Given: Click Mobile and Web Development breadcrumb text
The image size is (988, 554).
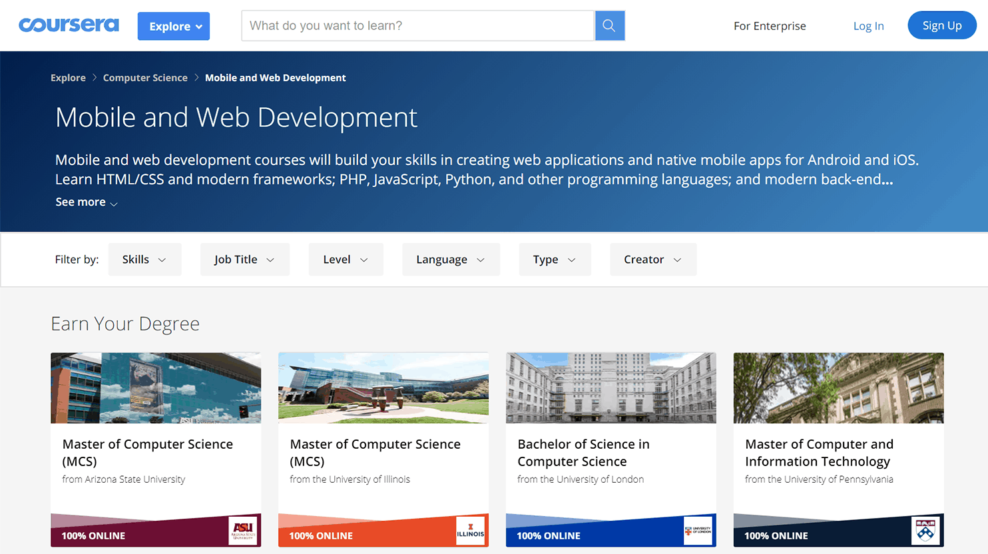Looking at the screenshot, I should pyautogui.click(x=275, y=78).
